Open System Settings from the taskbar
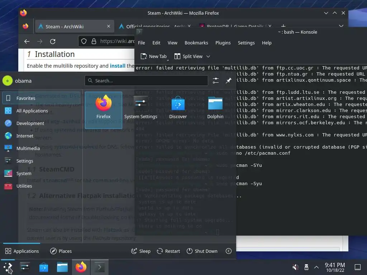The image size is (367, 275). [25, 267]
